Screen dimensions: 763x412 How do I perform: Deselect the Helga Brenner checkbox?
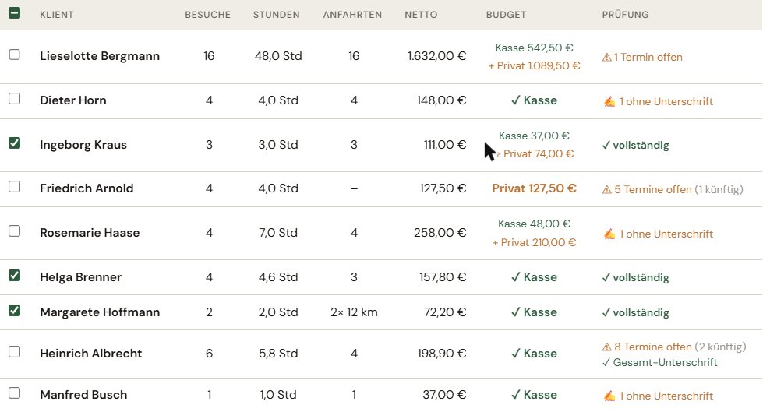(x=15, y=275)
